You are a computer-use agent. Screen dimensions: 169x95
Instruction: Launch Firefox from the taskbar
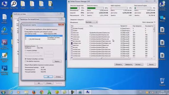click(x=34, y=92)
